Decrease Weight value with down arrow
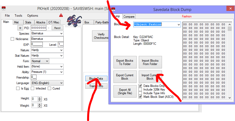Image resolution: width=235 pixels, height=121 pixels. [40, 107]
